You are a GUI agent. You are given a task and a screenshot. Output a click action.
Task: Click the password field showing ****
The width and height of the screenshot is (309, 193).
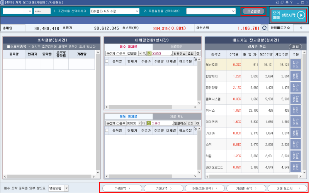[42, 11]
